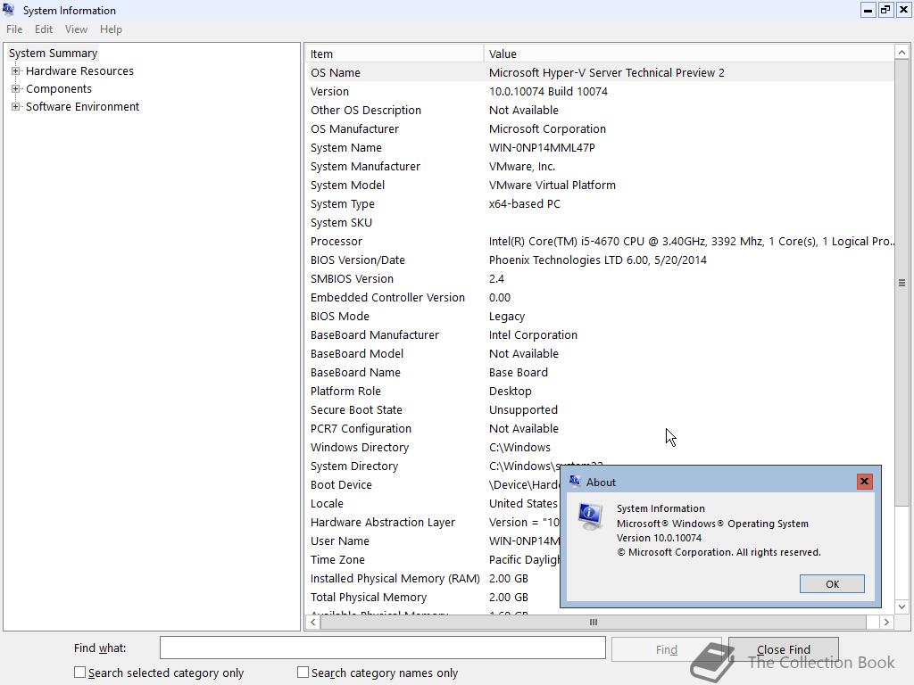Minimize the System Information window
The image size is (914, 685).
tap(868, 10)
